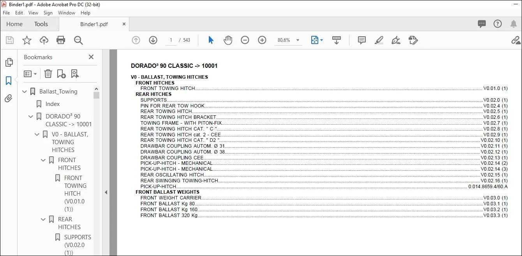This screenshot has width=522, height=256.
Task: Print the document
Action: (x=61, y=40)
